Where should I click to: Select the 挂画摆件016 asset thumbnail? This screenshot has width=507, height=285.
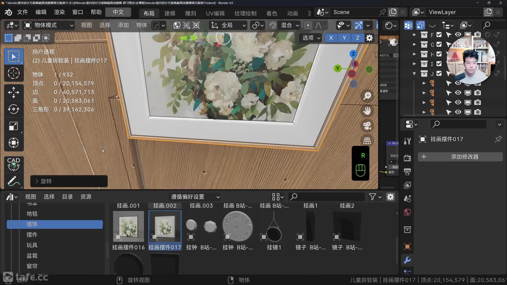pos(128,226)
